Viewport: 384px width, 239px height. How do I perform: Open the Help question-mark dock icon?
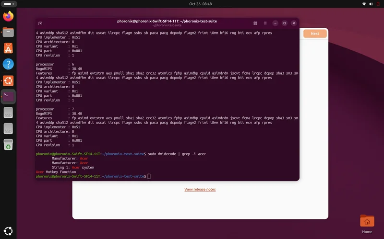[x=8, y=64]
